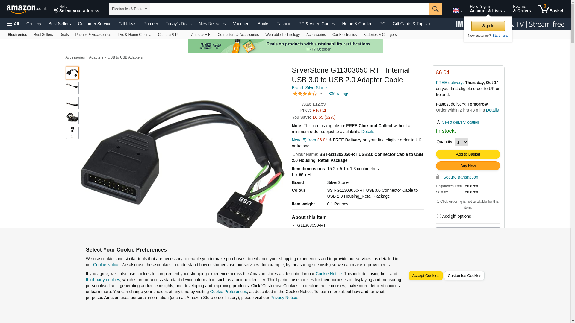Click the star rating icons
The height and width of the screenshot is (323, 575).
click(305, 94)
